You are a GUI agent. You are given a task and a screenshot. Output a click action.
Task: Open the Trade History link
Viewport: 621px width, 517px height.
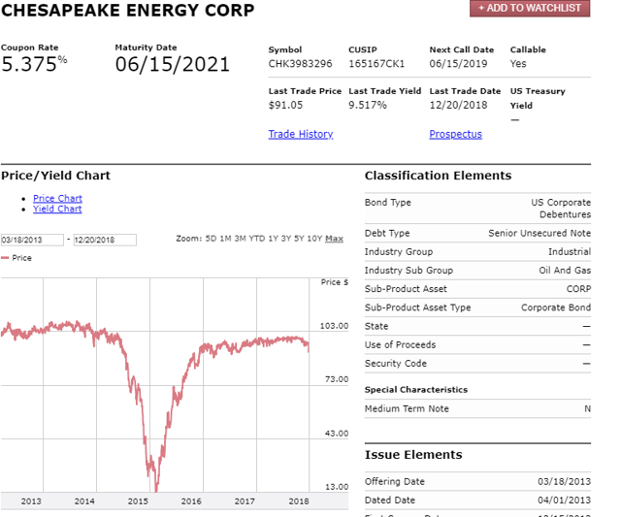(301, 134)
